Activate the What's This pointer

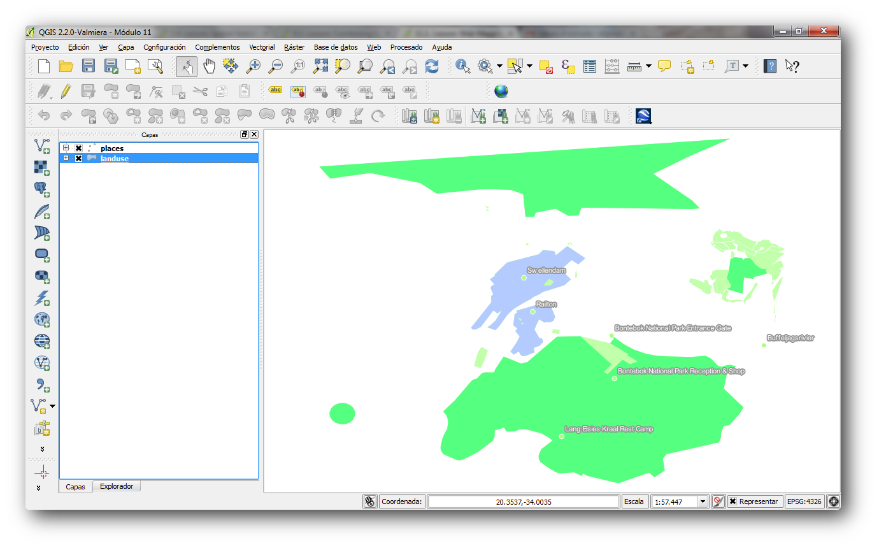tap(792, 66)
